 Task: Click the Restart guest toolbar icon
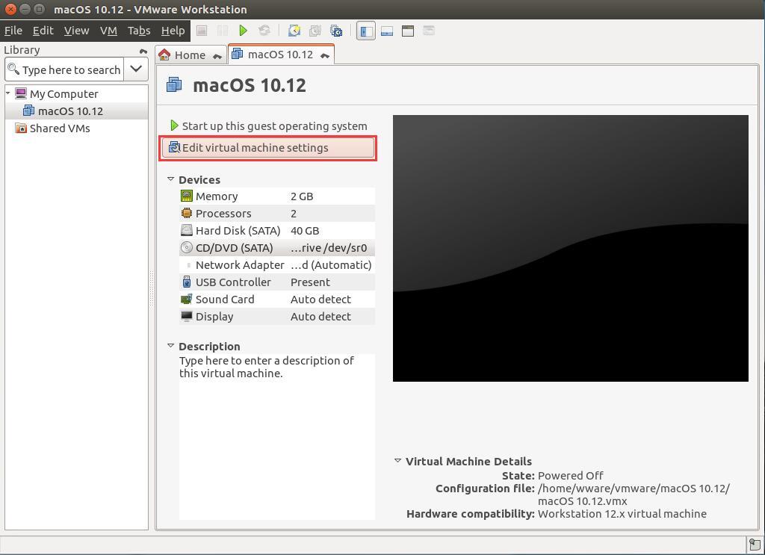tap(264, 31)
